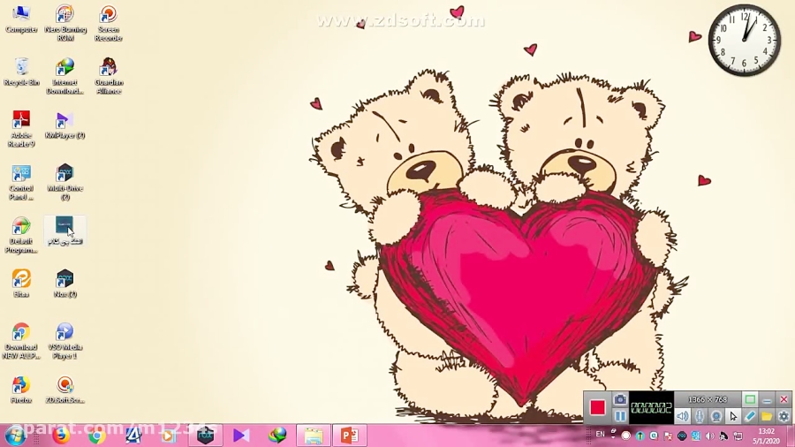Launch the KMPlayer (2) desktop shortcut

[x=64, y=125]
